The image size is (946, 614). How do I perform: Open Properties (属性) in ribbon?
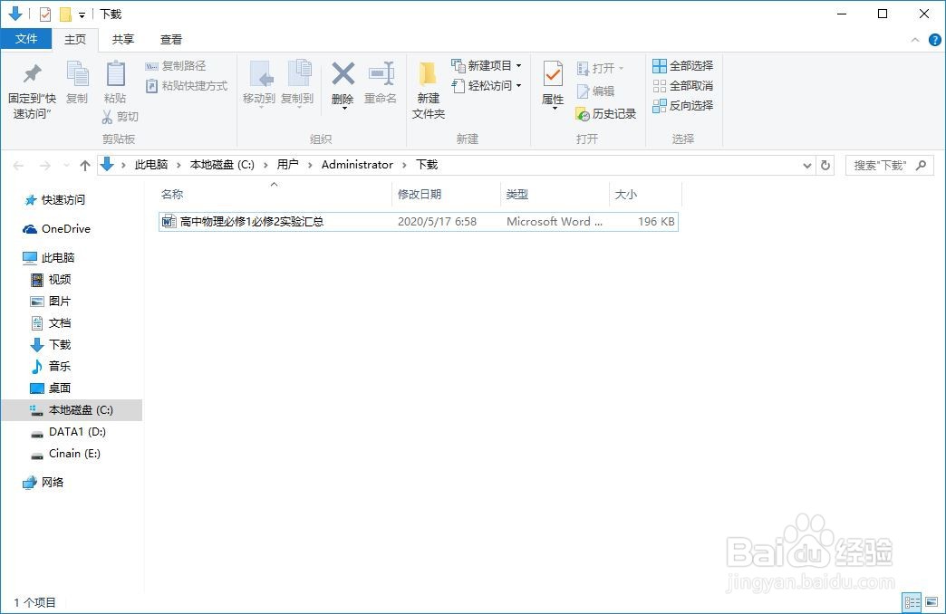coord(553,86)
